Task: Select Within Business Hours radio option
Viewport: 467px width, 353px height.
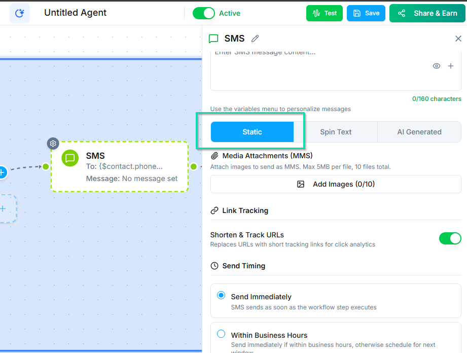Action: tap(221, 334)
